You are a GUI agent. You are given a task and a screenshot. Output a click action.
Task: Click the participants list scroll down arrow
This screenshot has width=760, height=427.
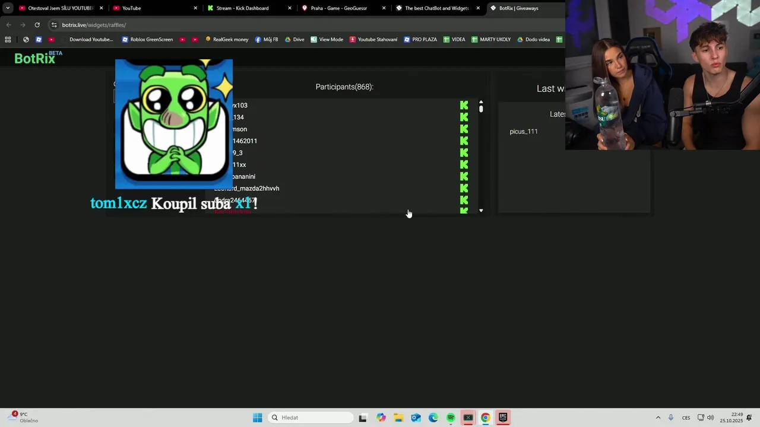pyautogui.click(x=481, y=211)
